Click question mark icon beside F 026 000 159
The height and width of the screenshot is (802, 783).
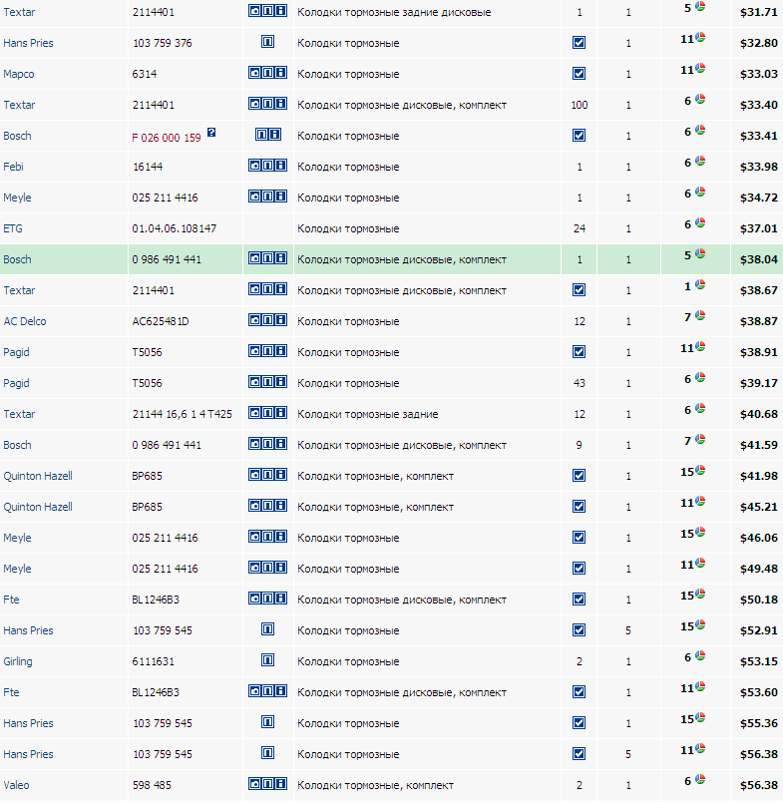(211, 133)
